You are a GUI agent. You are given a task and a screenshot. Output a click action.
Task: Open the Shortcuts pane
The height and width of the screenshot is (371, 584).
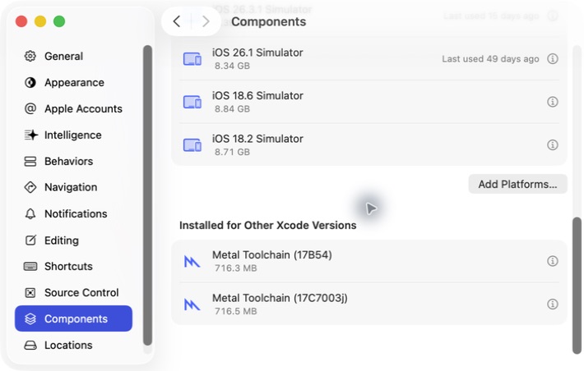click(x=73, y=266)
